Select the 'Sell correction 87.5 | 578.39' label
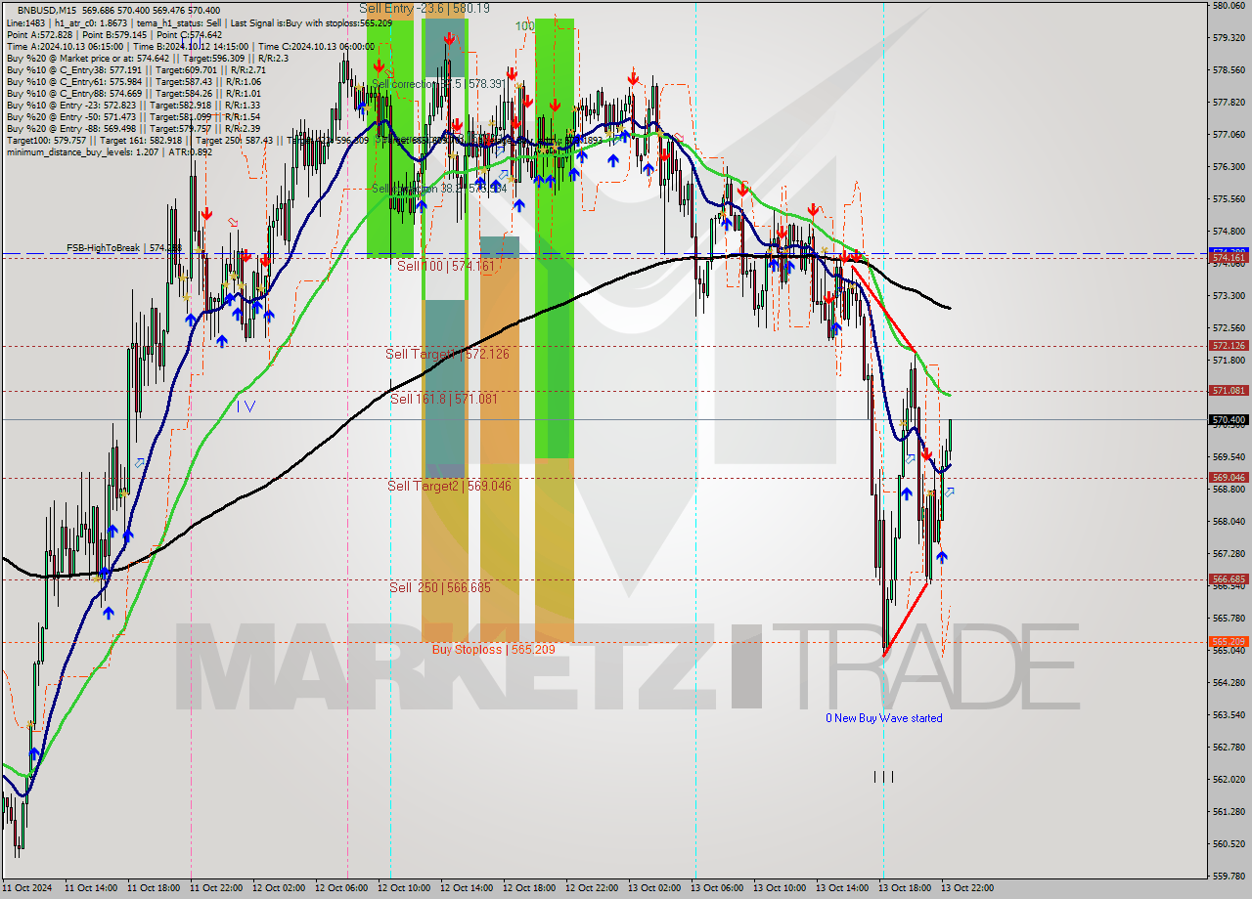This screenshot has height=899, width=1252. click(x=438, y=84)
